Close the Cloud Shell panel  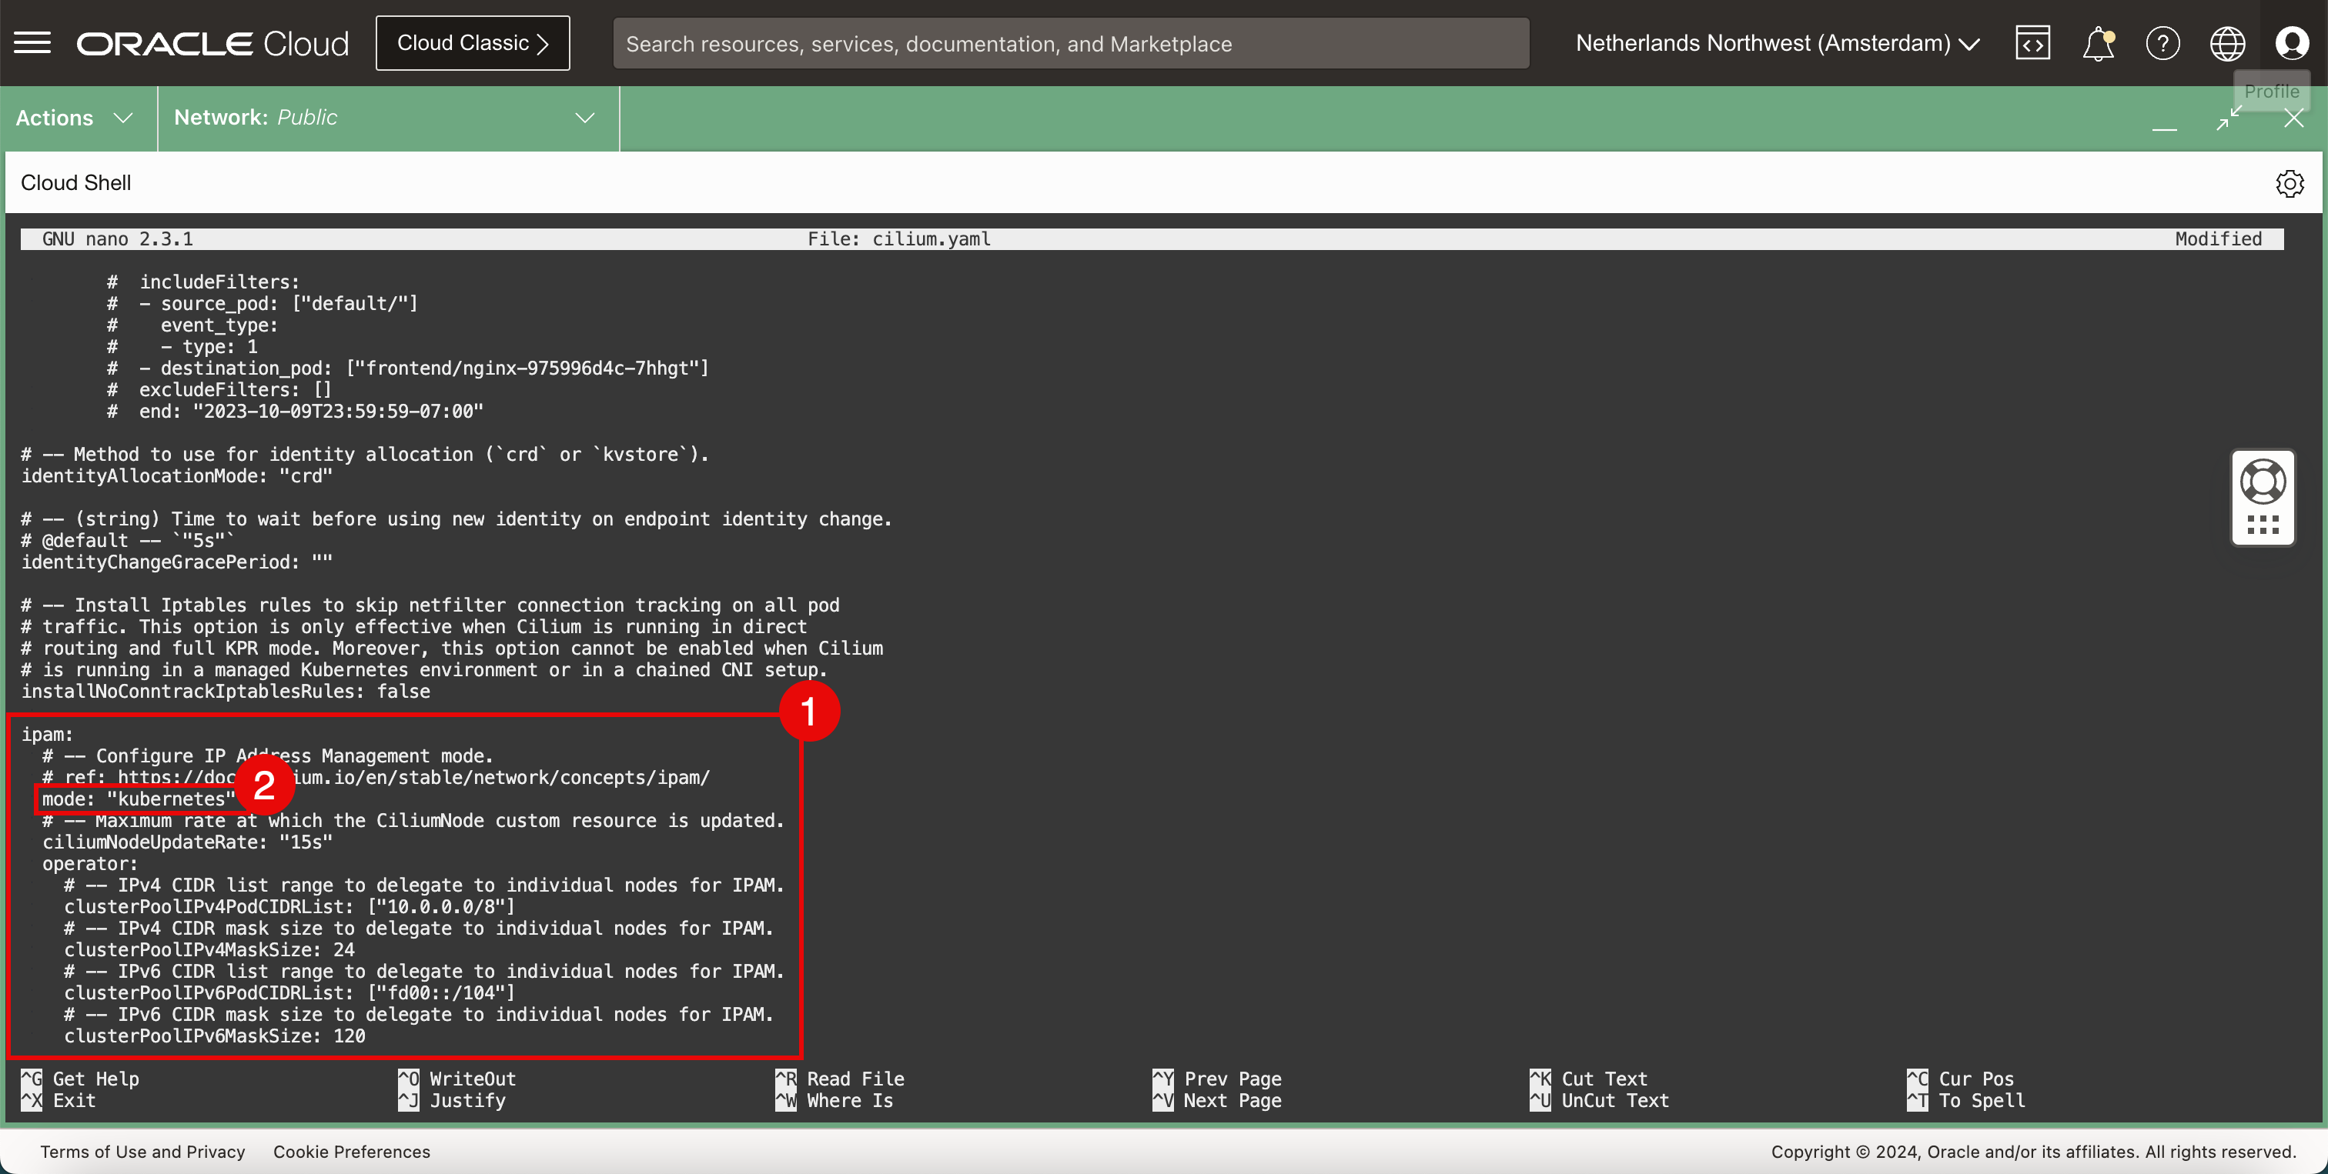click(x=2293, y=118)
